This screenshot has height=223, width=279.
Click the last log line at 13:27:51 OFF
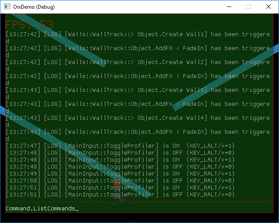[120, 194]
